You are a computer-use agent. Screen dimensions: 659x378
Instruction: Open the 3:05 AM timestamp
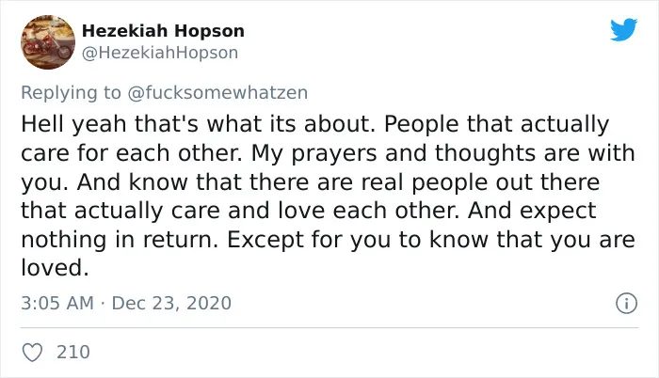(x=57, y=303)
